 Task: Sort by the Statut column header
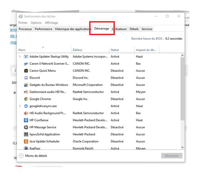click(x=122, y=50)
